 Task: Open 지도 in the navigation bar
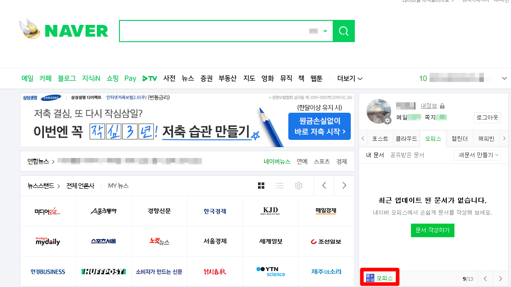[249, 78]
